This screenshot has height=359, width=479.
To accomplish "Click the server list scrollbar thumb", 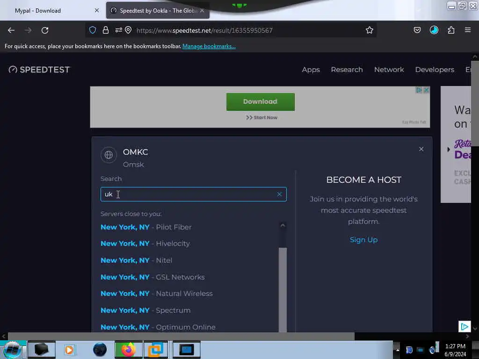I will click(283, 289).
